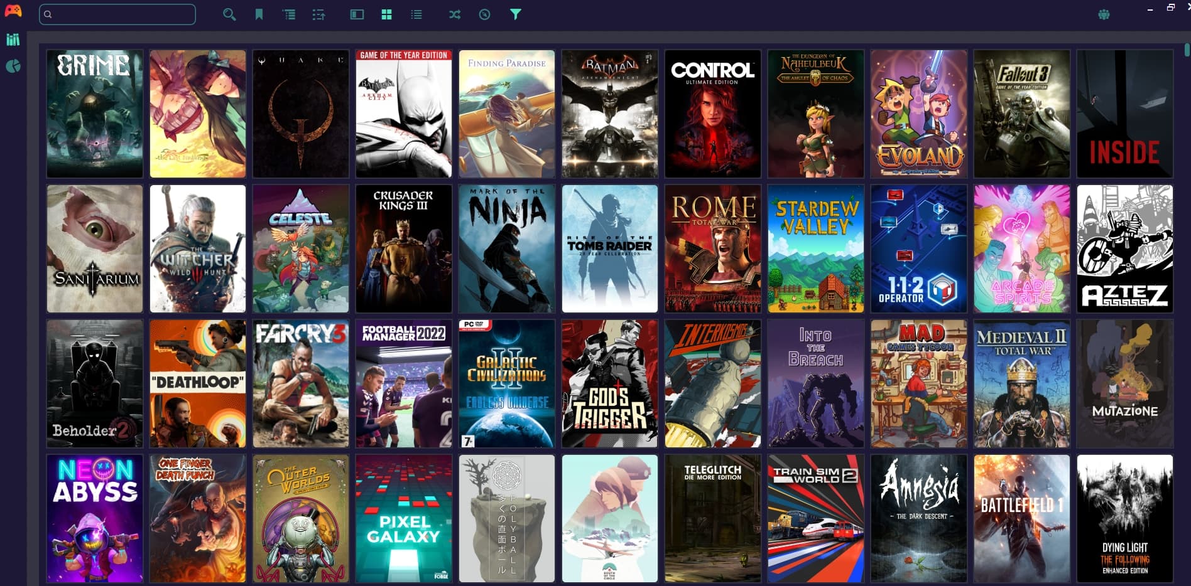Open the filter panel funnel icon
Image resolution: width=1191 pixels, height=586 pixels.
tap(515, 14)
